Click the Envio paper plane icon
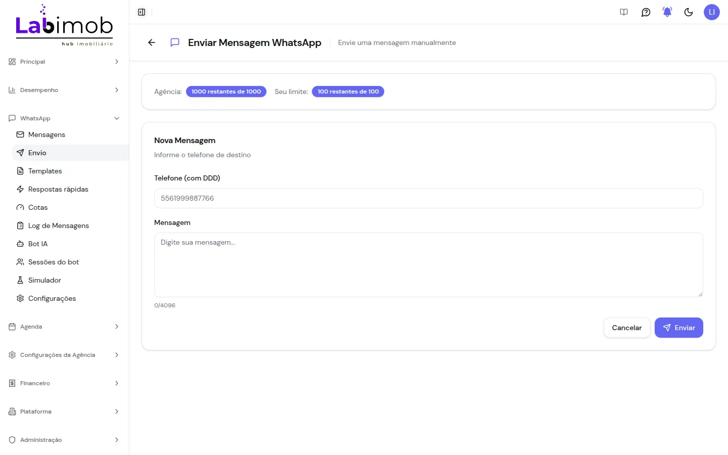This screenshot has height=455, width=728. [x=20, y=153]
